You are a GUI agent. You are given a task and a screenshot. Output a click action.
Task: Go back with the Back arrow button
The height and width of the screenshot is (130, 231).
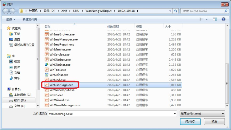pyautogui.click(x=6, y=11)
